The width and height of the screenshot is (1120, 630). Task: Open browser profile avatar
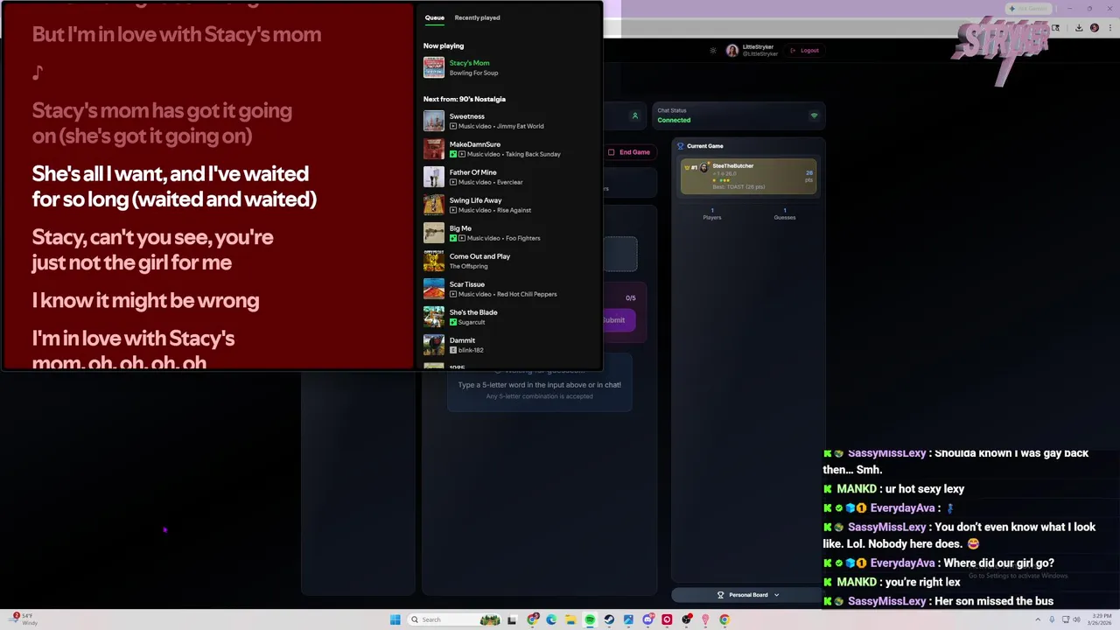pyautogui.click(x=1095, y=27)
